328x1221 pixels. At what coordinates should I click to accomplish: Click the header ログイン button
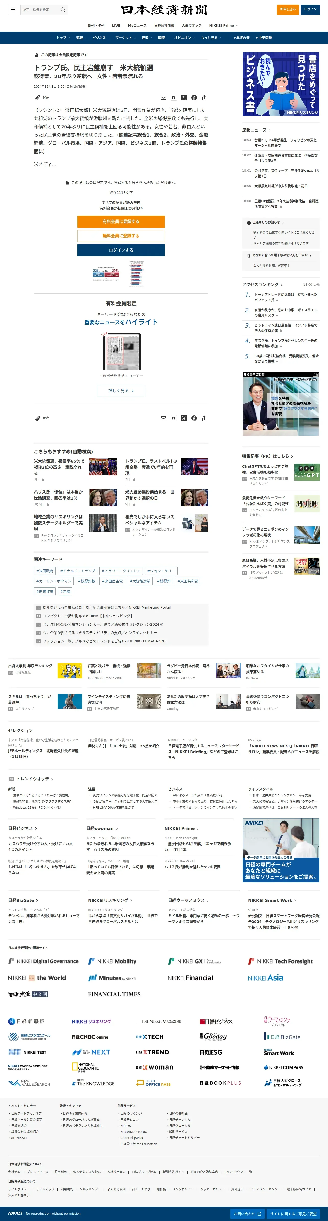coord(310,9)
